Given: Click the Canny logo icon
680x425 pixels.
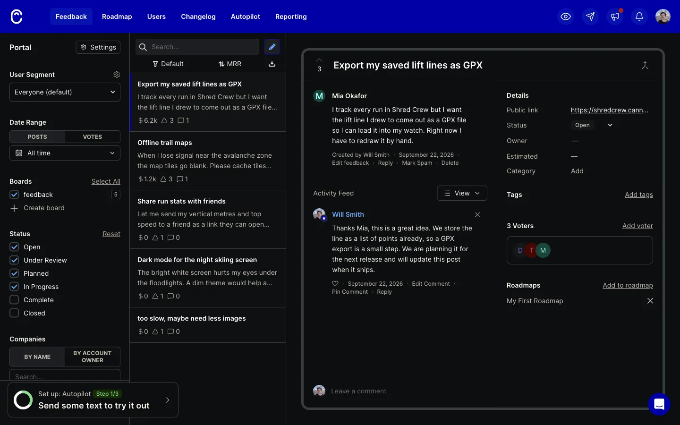Looking at the screenshot, I should (x=17, y=17).
